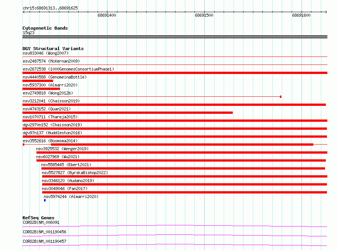338x250 pixels.
Task: Click the nsv833046 (Wong2007) variant label
Action: [x=46, y=53]
